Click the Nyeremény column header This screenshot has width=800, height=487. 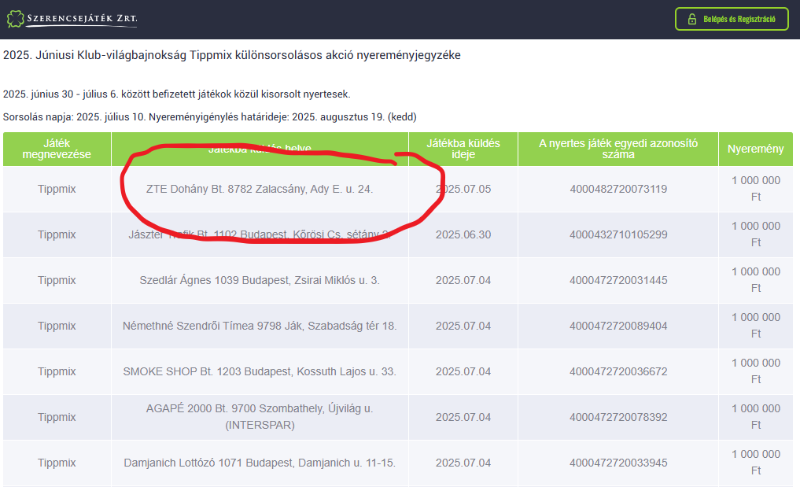756,149
